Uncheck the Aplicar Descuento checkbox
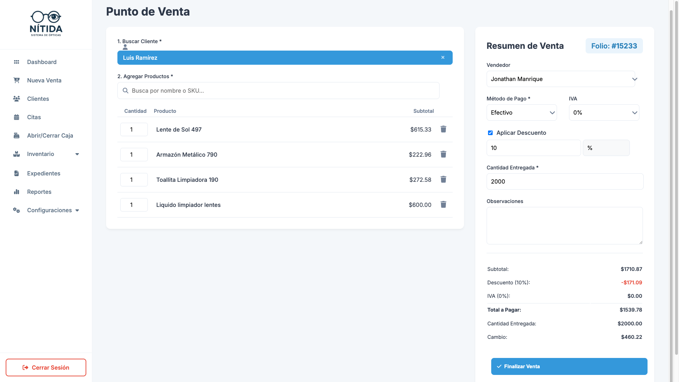The image size is (679, 382). pos(490,133)
